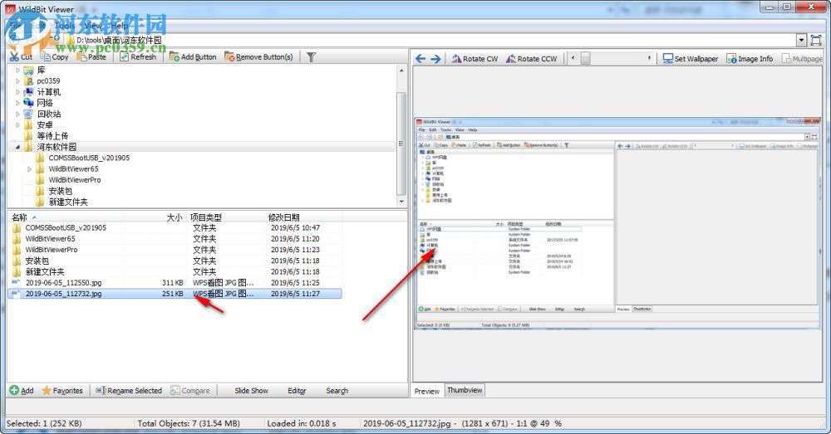
Task: Toggle full screen via address bar icon
Action: click(x=816, y=40)
